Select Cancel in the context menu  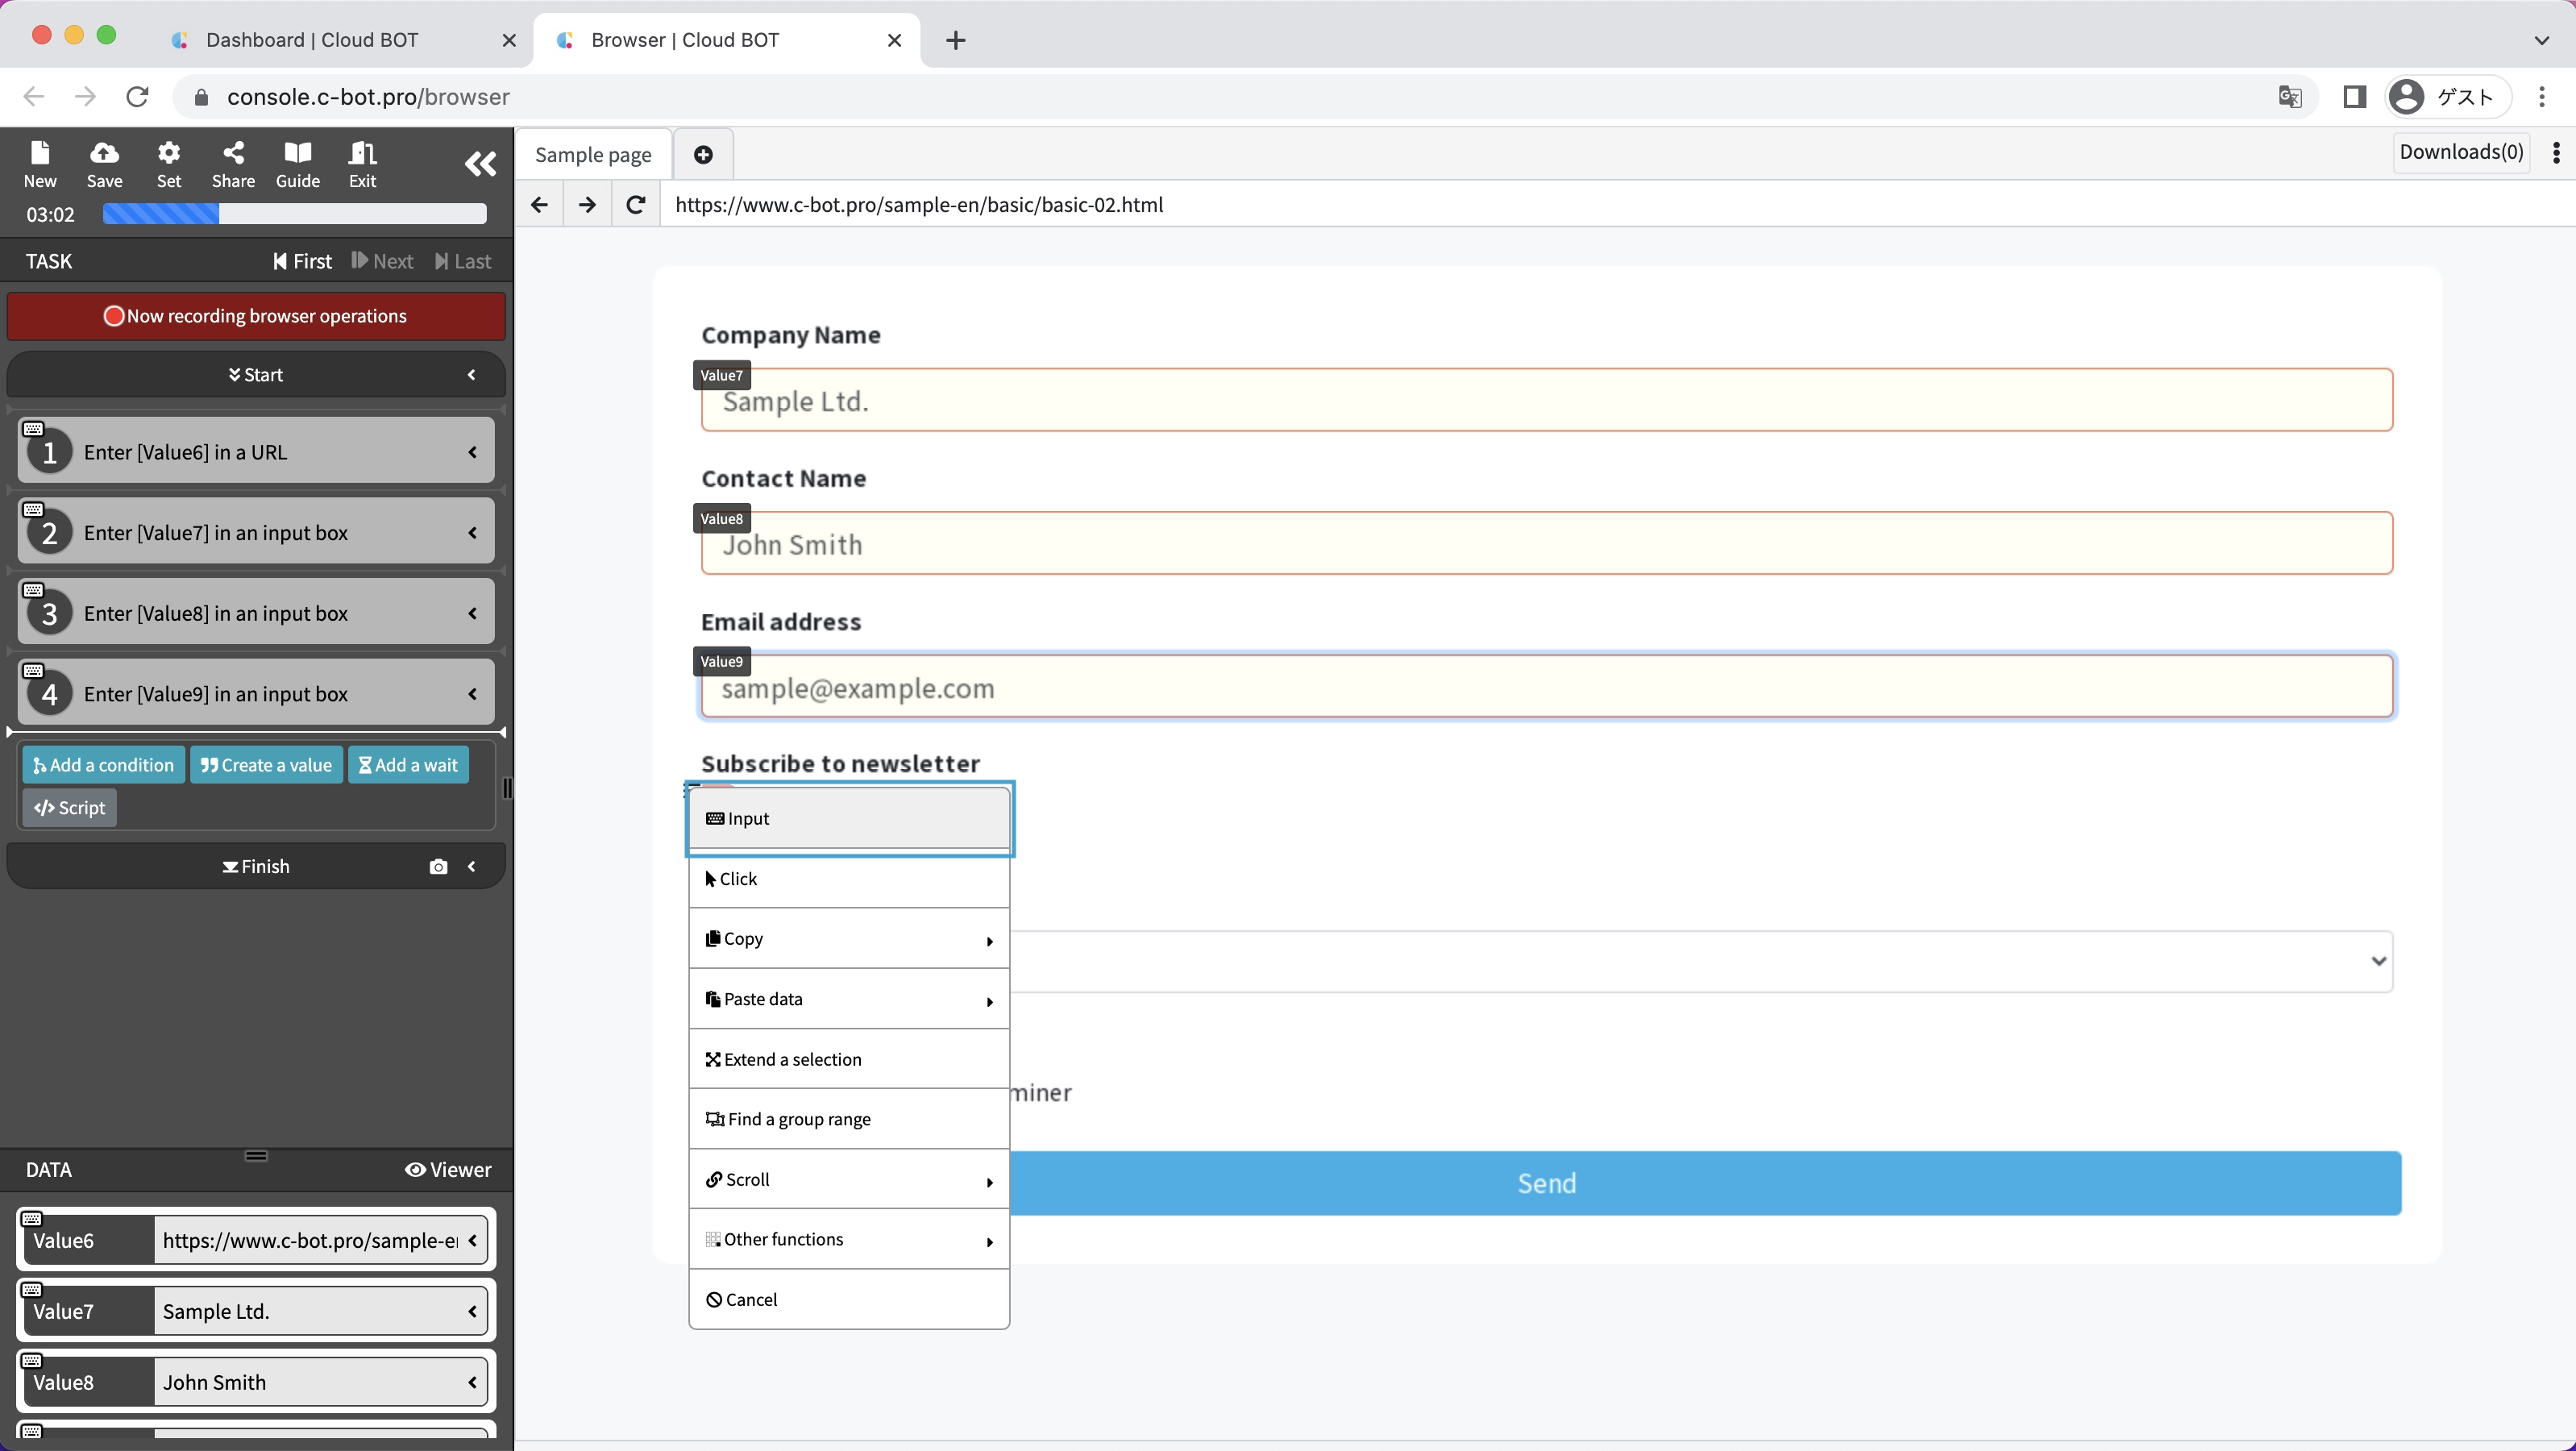(848, 1300)
